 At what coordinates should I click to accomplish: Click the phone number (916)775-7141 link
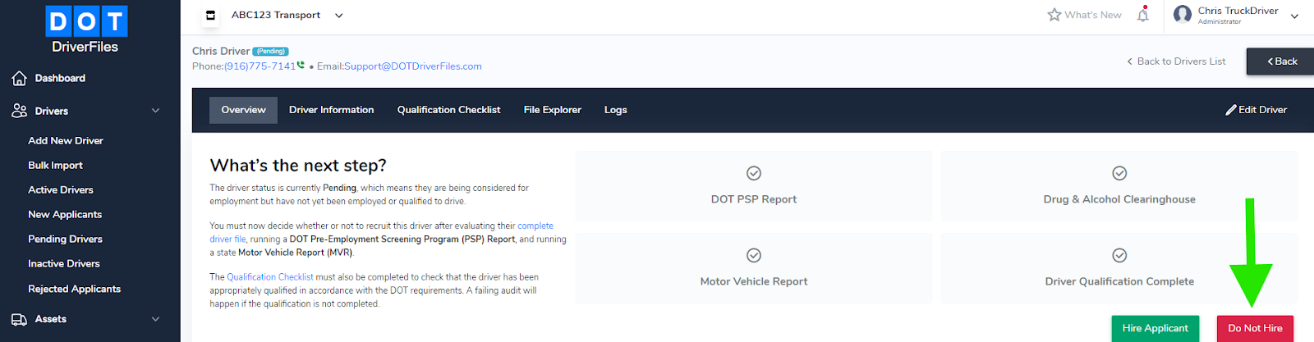pyautogui.click(x=260, y=66)
